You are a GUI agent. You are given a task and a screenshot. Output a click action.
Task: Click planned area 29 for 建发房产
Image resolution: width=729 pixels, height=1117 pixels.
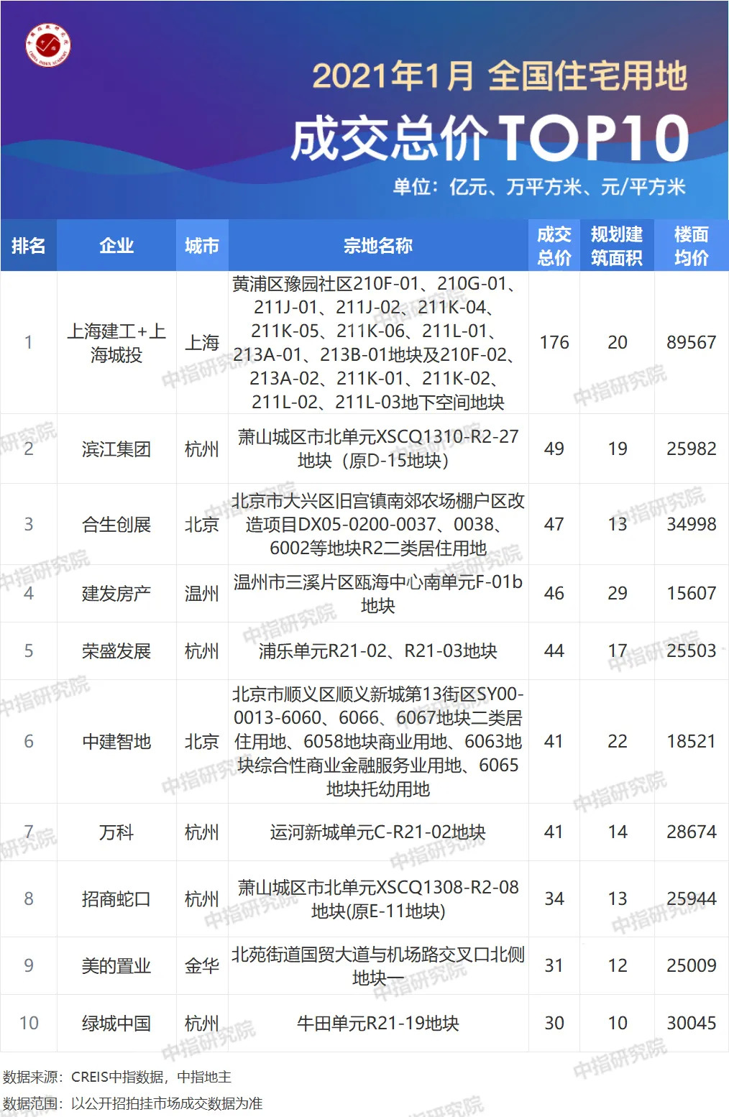pyautogui.click(x=617, y=594)
